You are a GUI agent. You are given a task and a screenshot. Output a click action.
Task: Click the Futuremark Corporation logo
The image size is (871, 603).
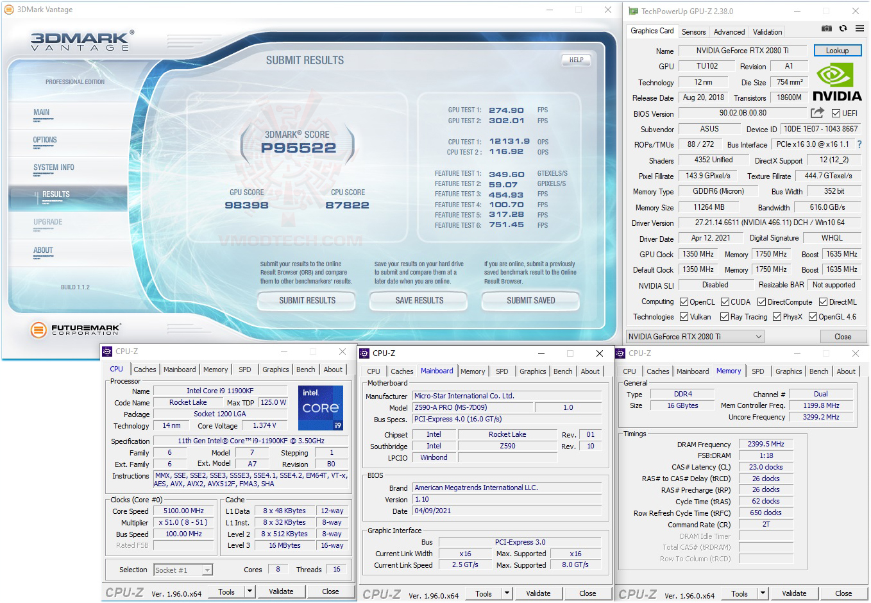pyautogui.click(x=76, y=330)
